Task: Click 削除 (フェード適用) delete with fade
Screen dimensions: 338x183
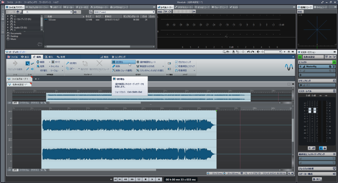Action: click(122, 70)
